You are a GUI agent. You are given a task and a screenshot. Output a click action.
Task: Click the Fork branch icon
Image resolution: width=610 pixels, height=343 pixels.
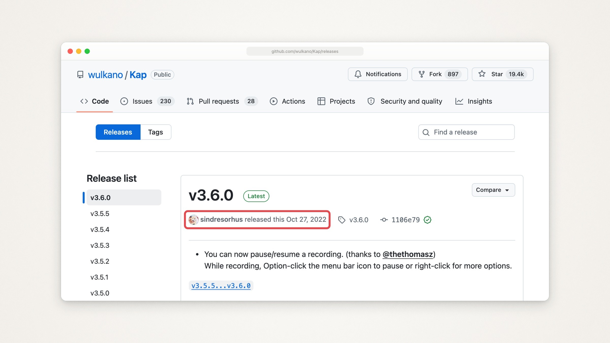click(x=422, y=74)
